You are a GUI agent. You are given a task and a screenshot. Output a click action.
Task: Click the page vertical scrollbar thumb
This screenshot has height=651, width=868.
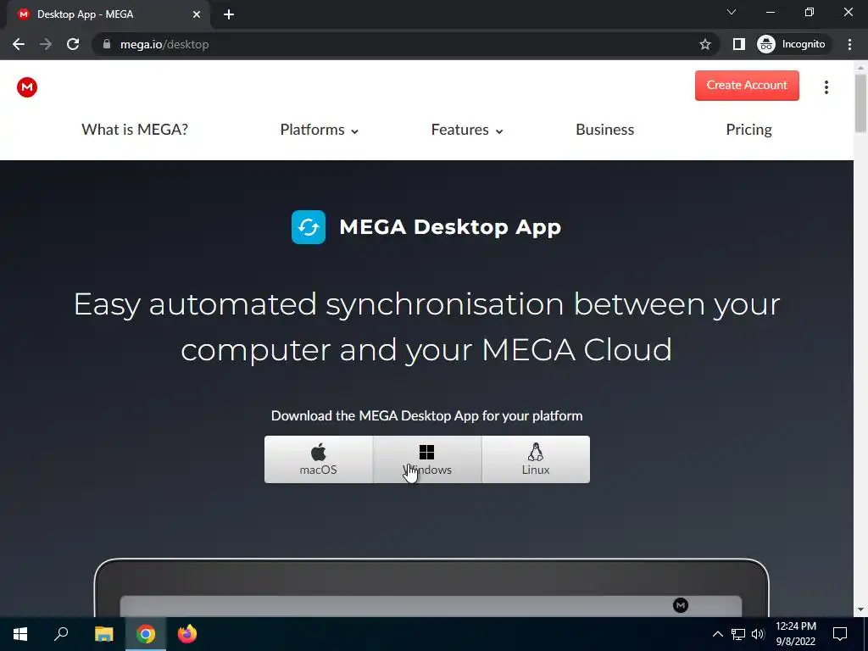(x=860, y=103)
